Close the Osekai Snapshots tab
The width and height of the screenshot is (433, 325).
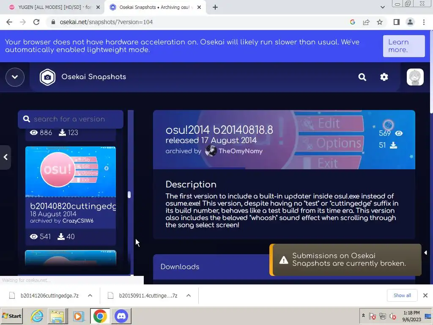(x=199, y=7)
